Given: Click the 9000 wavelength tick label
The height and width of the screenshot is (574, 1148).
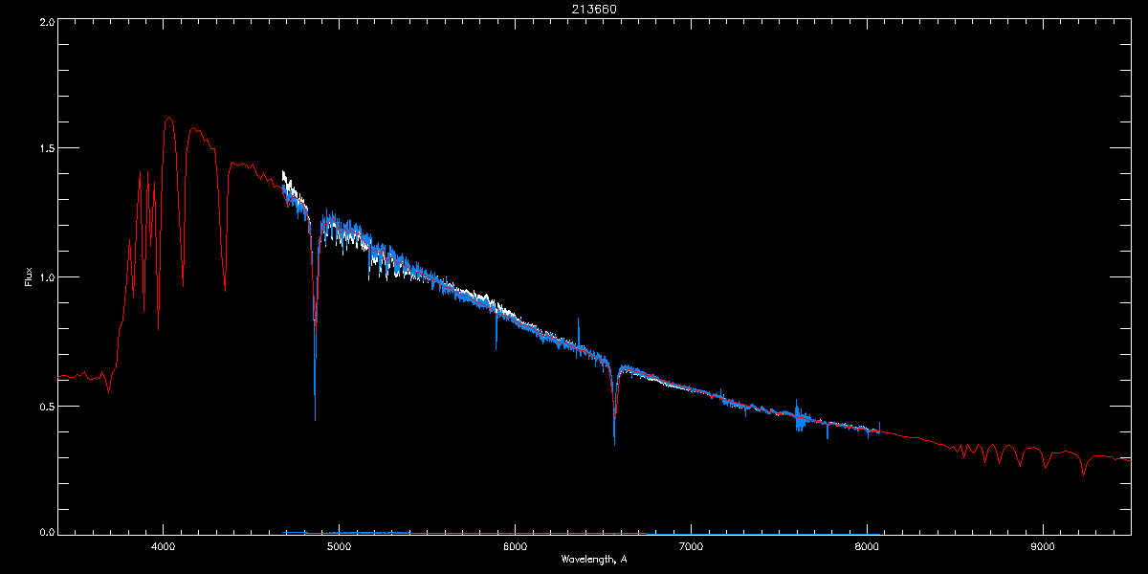Looking at the screenshot, I should 1043,547.
